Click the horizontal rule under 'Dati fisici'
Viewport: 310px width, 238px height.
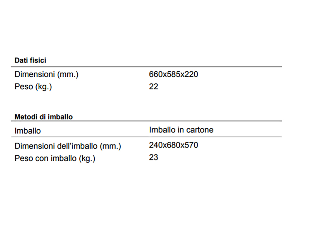point(146,67)
